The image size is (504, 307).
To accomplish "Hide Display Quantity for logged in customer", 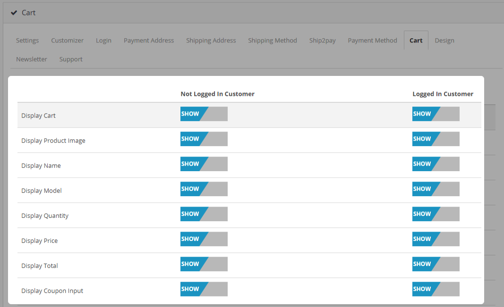I will [x=436, y=214].
